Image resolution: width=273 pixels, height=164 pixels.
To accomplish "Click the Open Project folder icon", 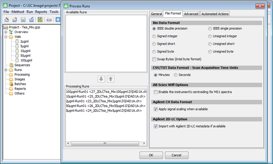I will [15, 20].
